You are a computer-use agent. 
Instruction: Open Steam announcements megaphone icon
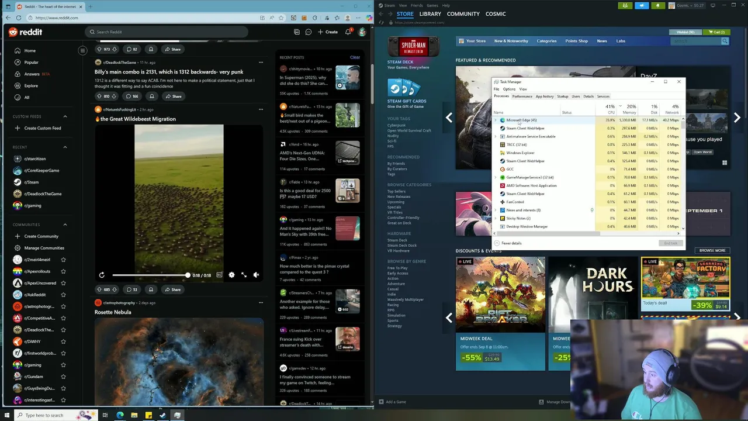(x=641, y=5)
